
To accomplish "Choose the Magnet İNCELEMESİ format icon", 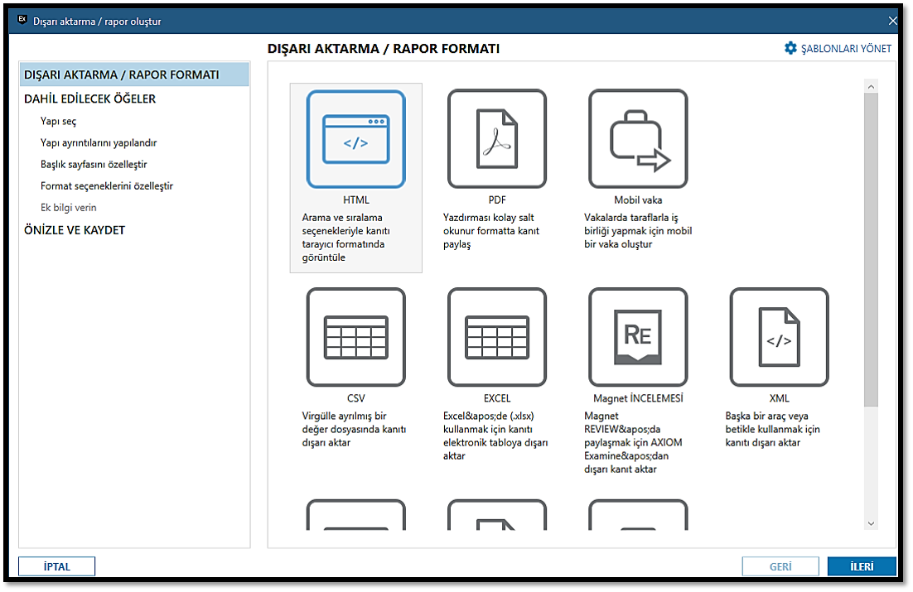I will click(637, 337).
